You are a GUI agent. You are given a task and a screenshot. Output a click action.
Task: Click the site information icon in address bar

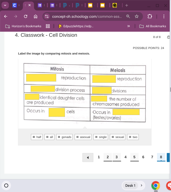(47, 16)
